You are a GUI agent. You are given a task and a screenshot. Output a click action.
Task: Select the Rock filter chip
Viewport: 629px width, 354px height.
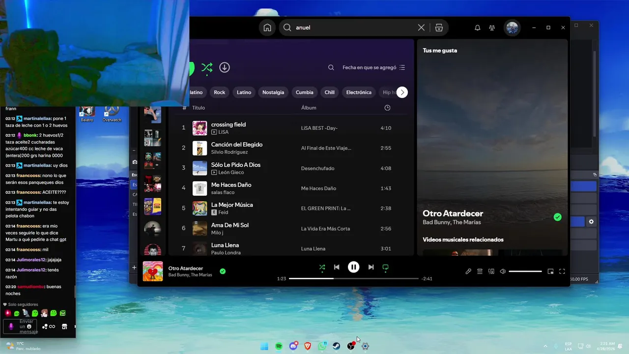click(219, 92)
